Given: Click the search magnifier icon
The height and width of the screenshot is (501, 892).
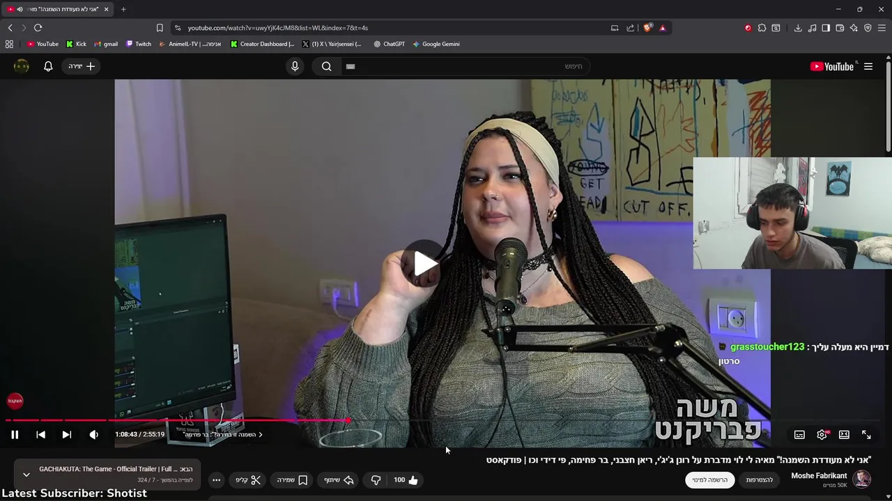Looking at the screenshot, I should pos(327,66).
